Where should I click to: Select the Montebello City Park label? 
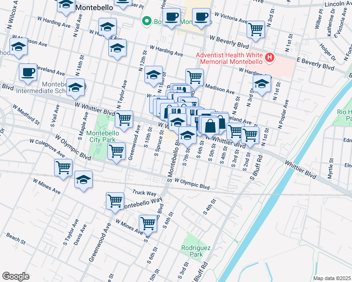pyautogui.click(x=103, y=136)
